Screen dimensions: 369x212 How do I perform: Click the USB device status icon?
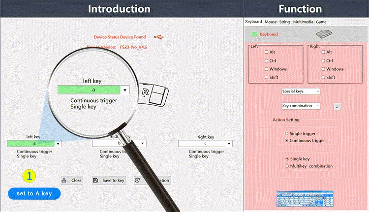159,37
